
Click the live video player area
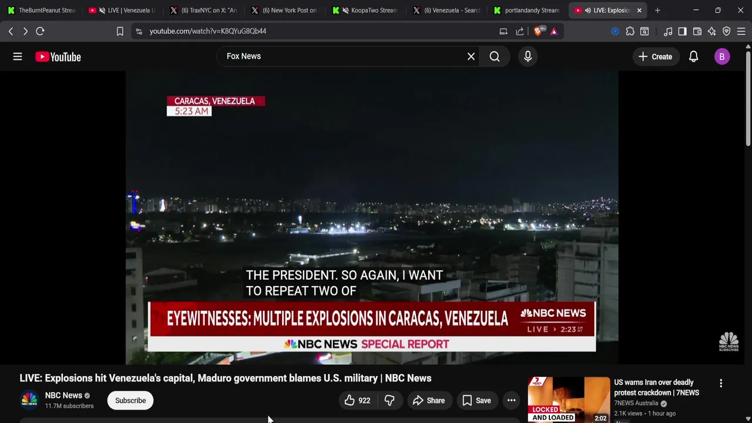tap(372, 217)
